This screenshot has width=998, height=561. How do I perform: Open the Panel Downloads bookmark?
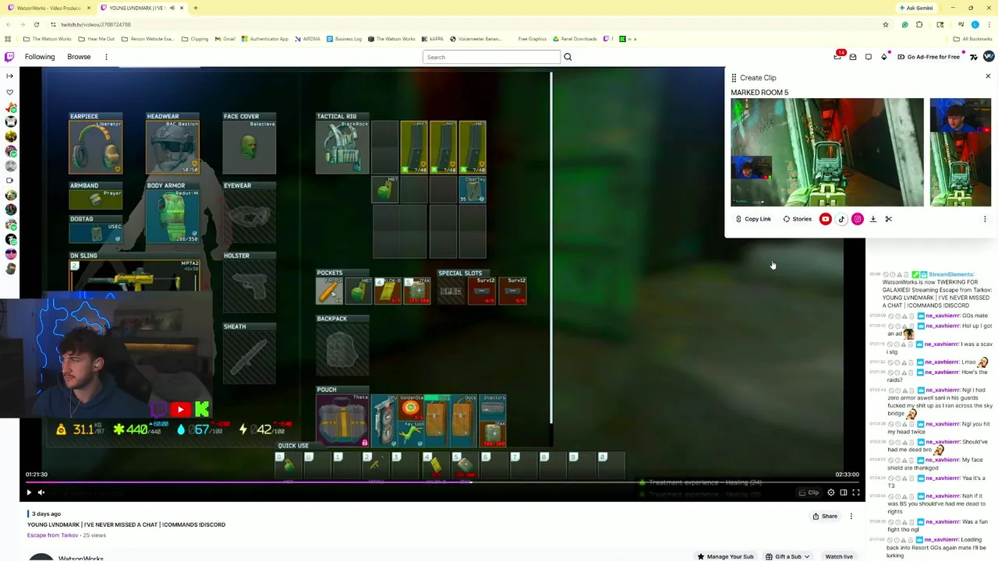click(x=575, y=39)
